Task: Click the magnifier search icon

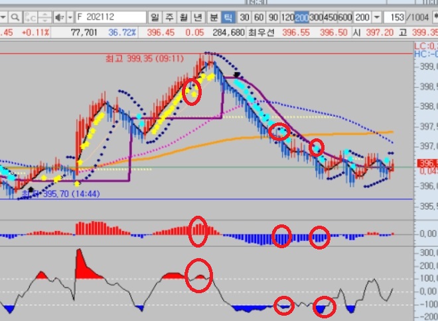Action: (x=15, y=18)
